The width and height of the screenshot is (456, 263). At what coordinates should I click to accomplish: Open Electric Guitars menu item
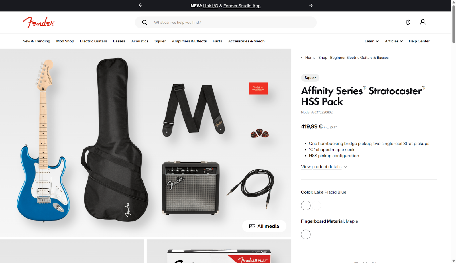(93, 41)
